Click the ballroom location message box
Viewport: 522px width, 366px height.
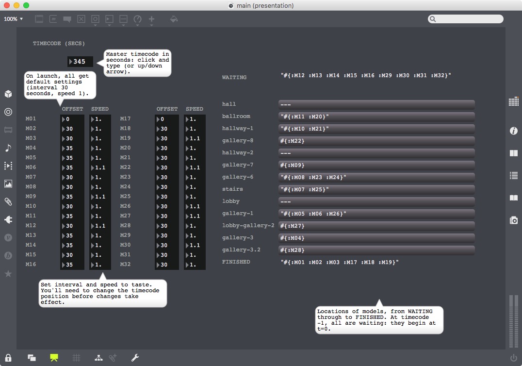coord(376,116)
